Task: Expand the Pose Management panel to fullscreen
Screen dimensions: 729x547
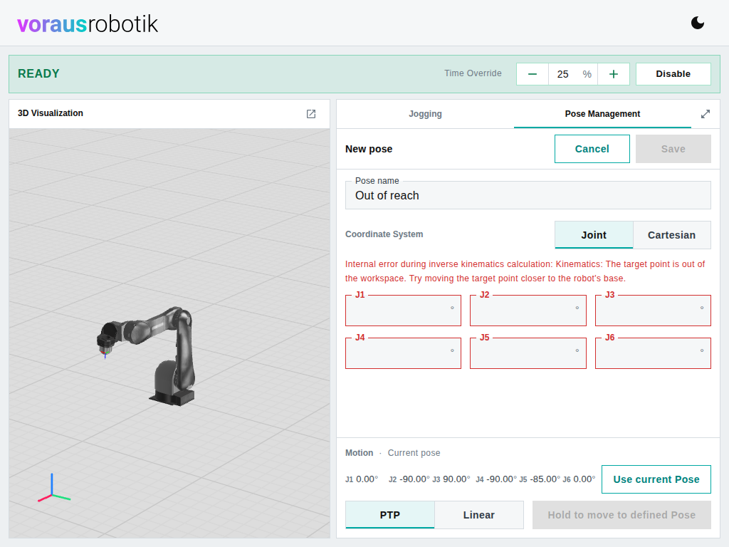Action: coord(706,114)
